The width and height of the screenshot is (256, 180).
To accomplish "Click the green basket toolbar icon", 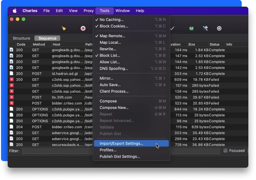I will coord(192,28).
